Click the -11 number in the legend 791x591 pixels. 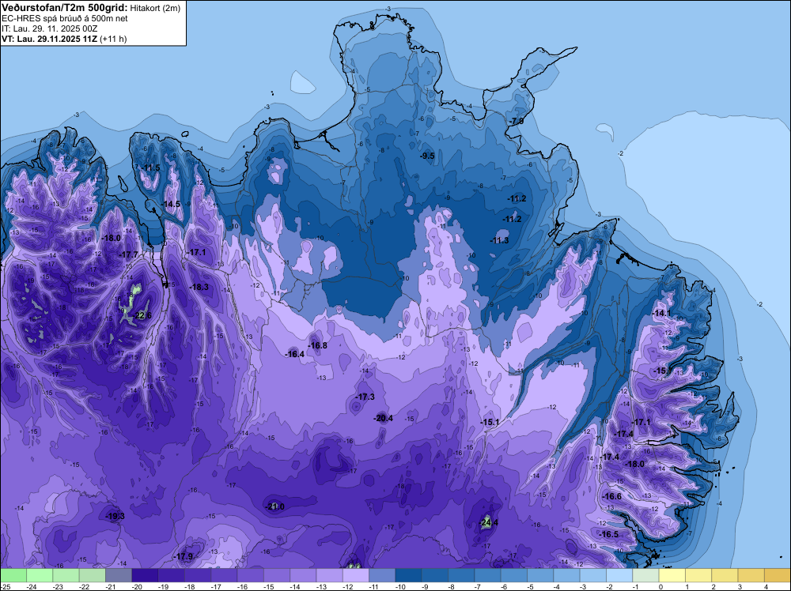pos(375,586)
